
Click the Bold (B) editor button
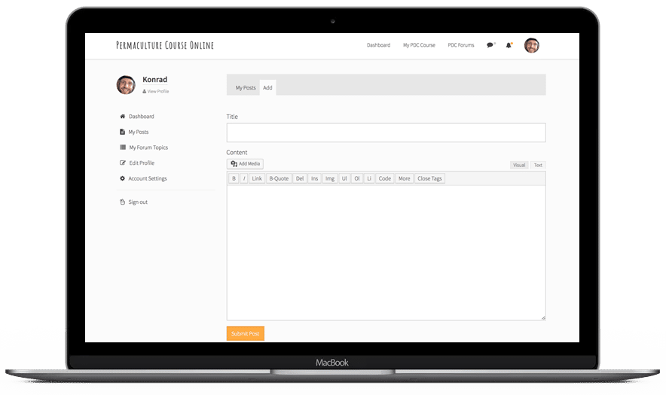tap(234, 178)
